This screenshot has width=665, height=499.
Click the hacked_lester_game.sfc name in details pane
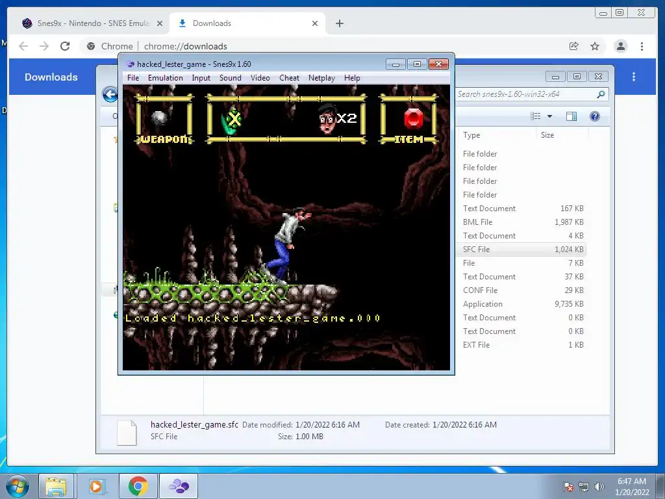click(x=194, y=424)
